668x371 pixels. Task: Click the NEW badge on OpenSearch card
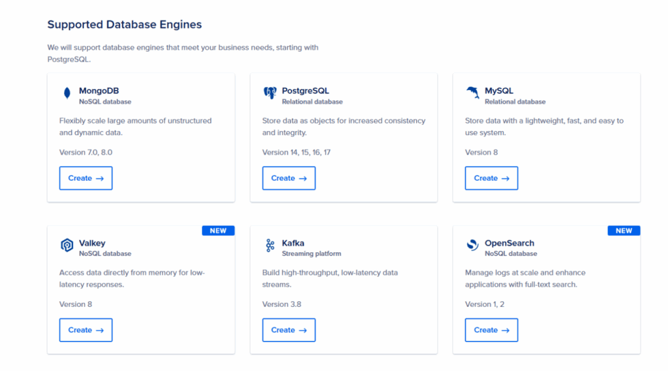tap(624, 231)
